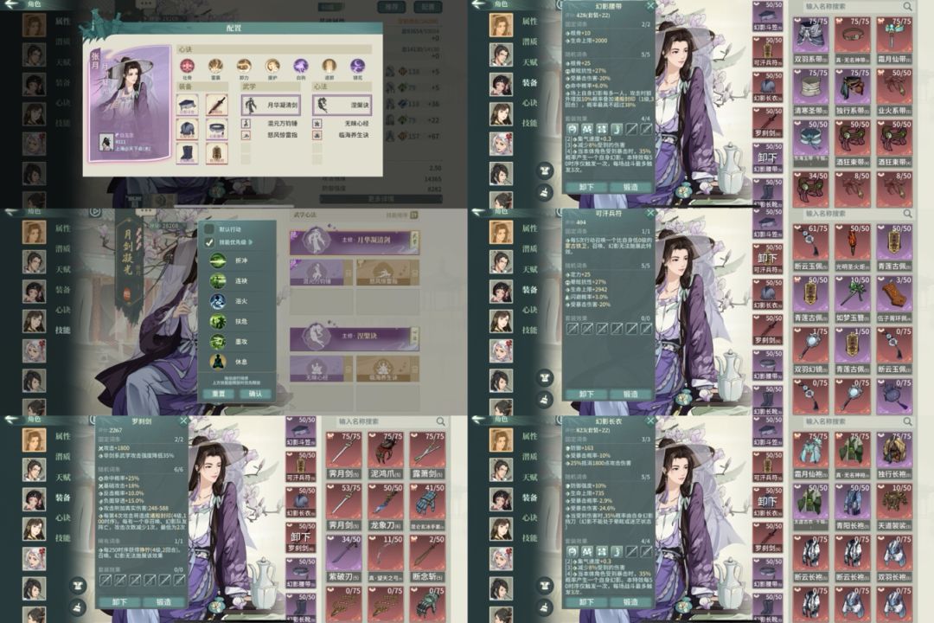Screen dimensions: 934x623
Task: Select the 双羽系带 belt item
Action: 810,40
